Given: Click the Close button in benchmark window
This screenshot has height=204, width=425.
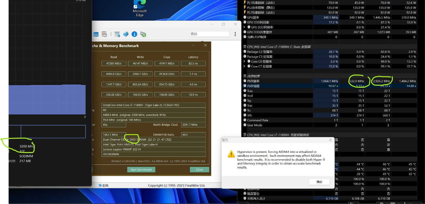Looking at the screenshot, I should [x=199, y=170].
